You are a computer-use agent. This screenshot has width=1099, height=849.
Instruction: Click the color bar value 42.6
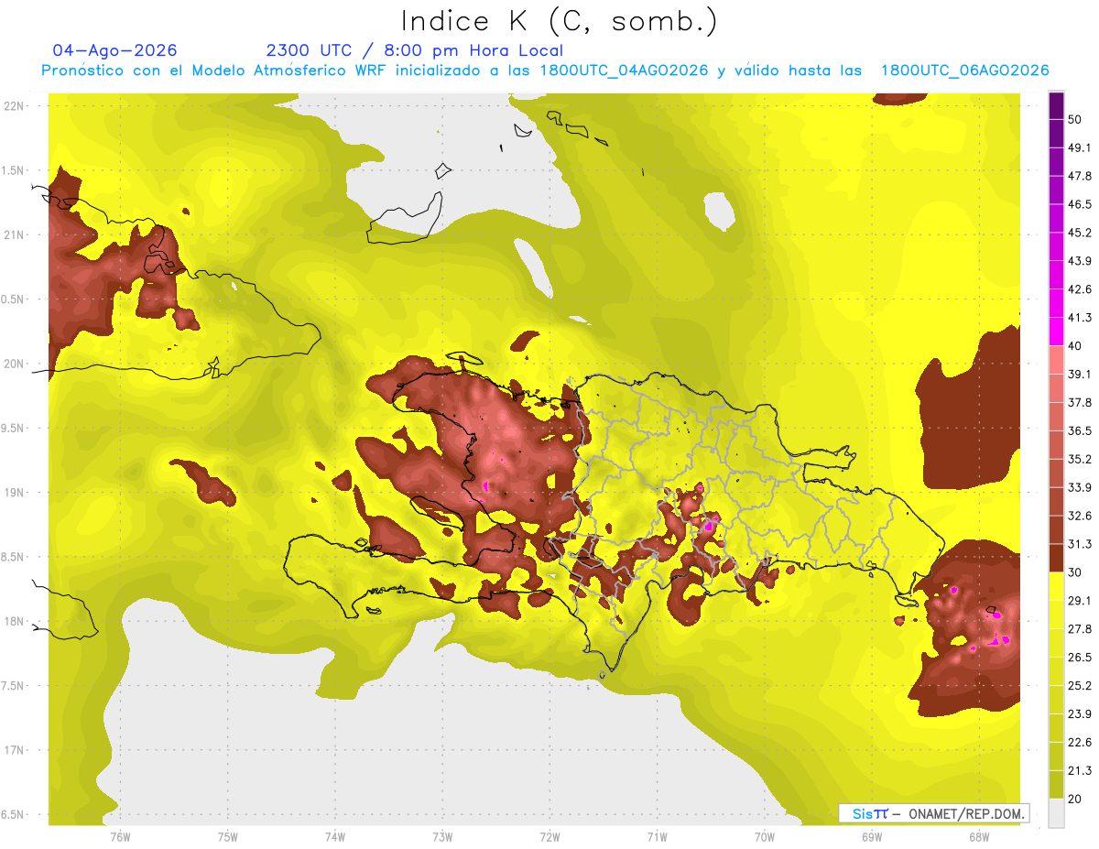pos(1080,289)
